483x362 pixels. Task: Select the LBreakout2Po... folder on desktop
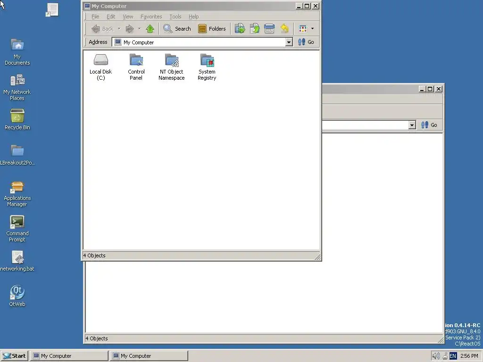click(x=17, y=155)
